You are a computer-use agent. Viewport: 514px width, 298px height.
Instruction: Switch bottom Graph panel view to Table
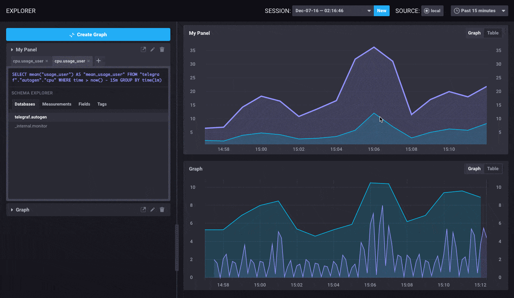(x=492, y=169)
